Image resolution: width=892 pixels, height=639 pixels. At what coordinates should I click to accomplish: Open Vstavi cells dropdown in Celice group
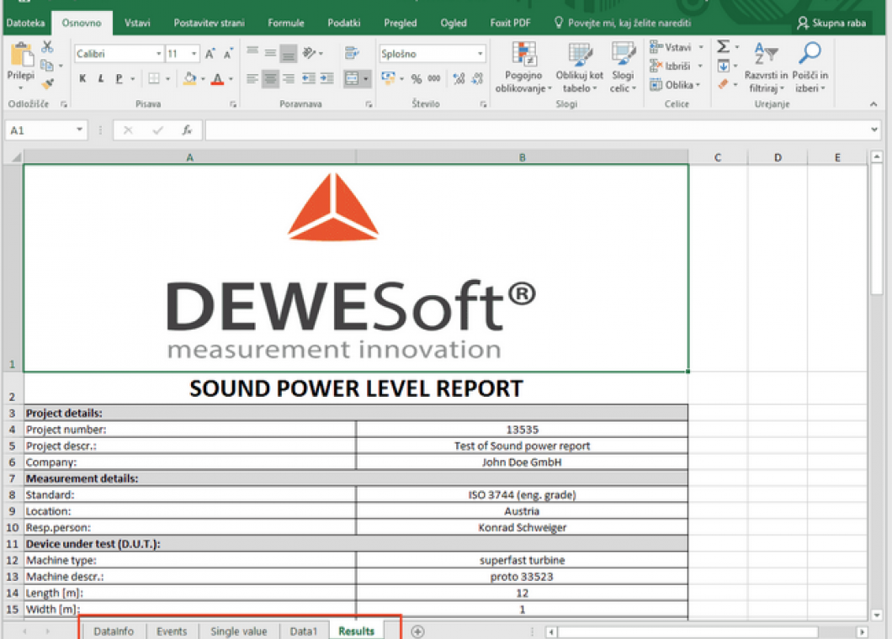click(x=677, y=47)
